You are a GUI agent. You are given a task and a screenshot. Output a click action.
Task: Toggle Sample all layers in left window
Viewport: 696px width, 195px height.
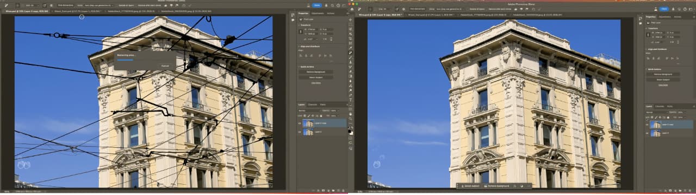[x=126, y=5]
